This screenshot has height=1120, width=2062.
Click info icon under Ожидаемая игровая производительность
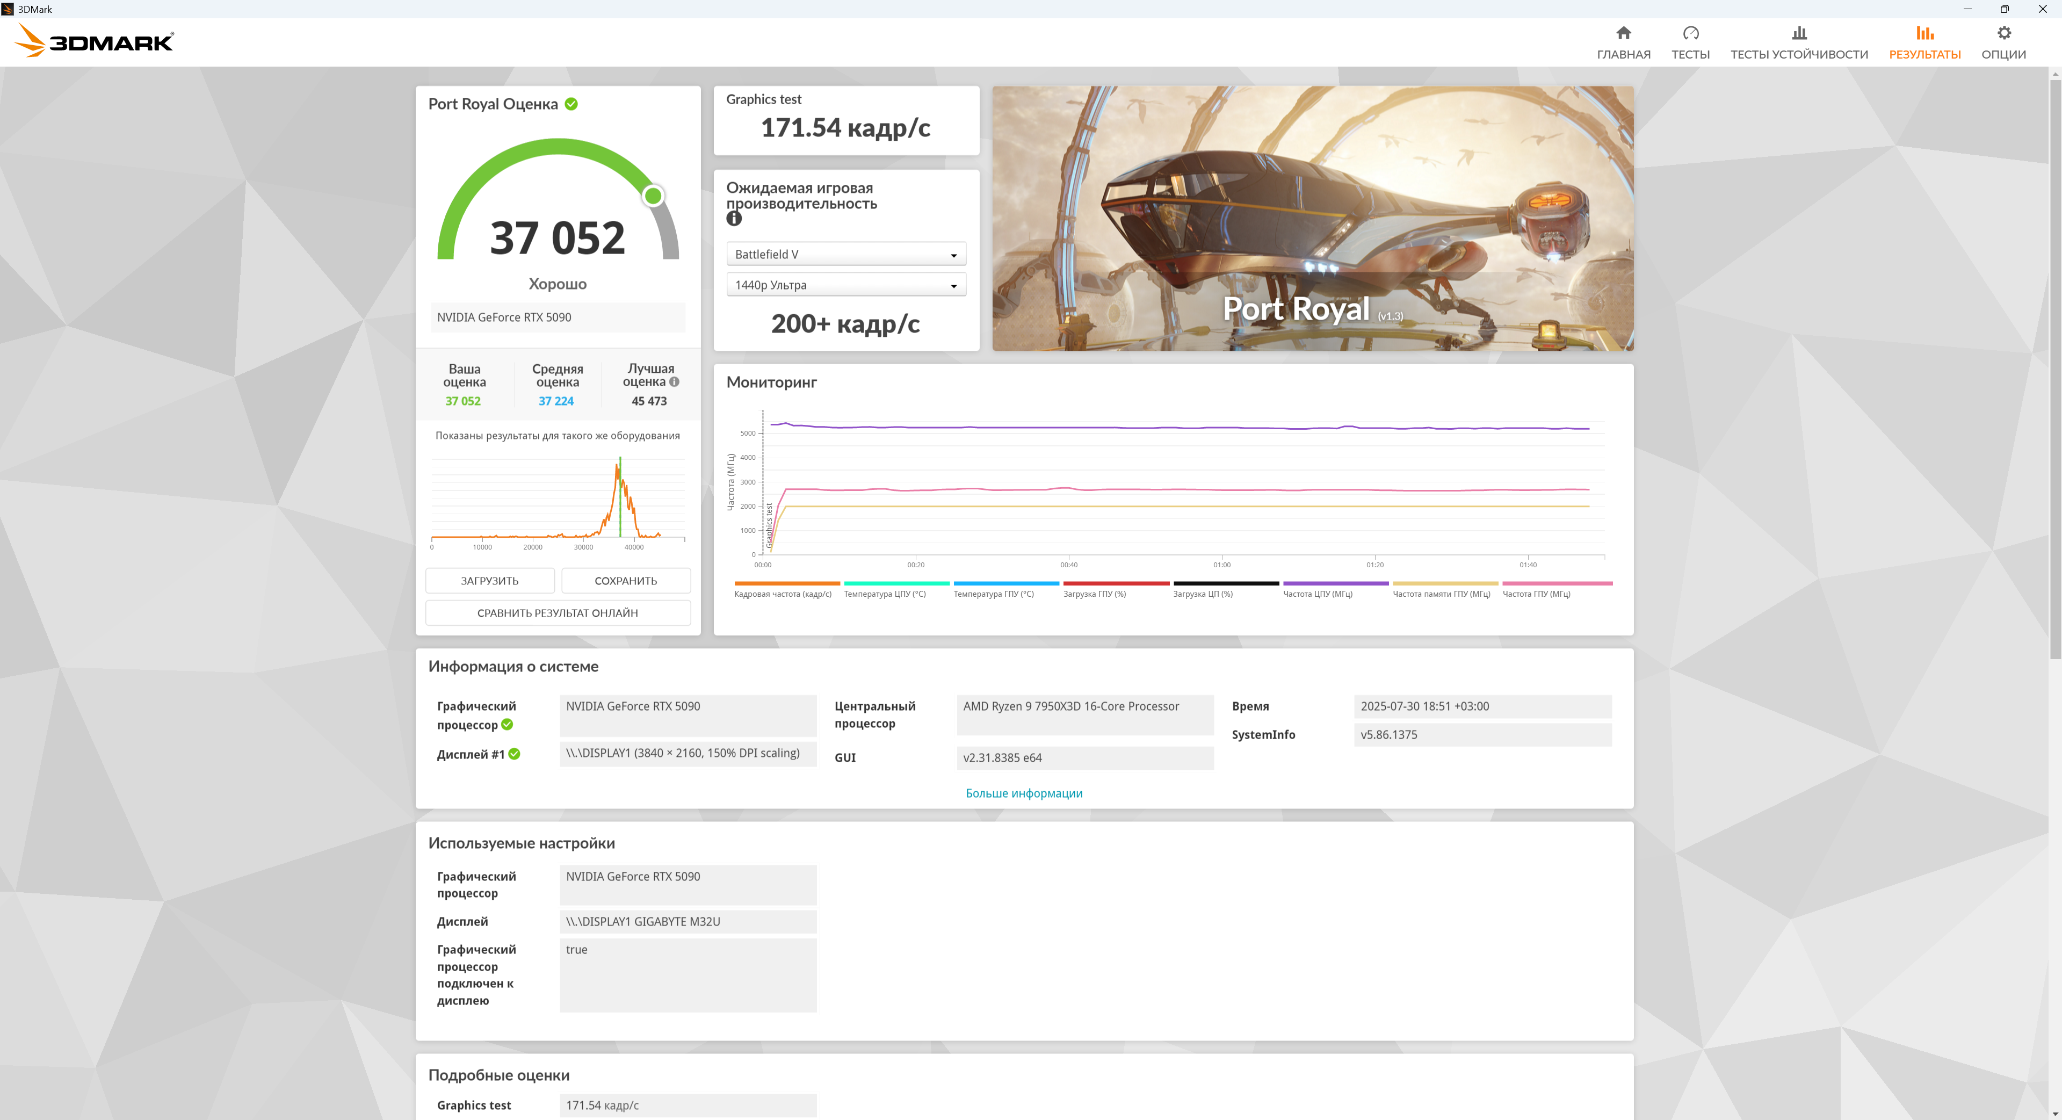click(733, 219)
